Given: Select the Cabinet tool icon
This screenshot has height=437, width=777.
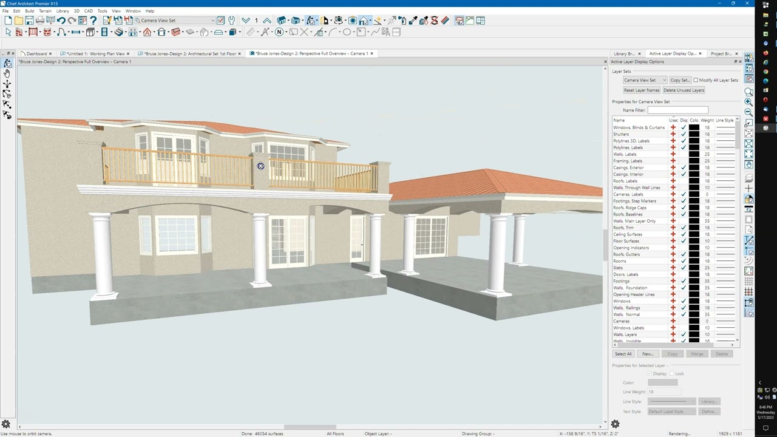Looking at the screenshot, I should 91,32.
